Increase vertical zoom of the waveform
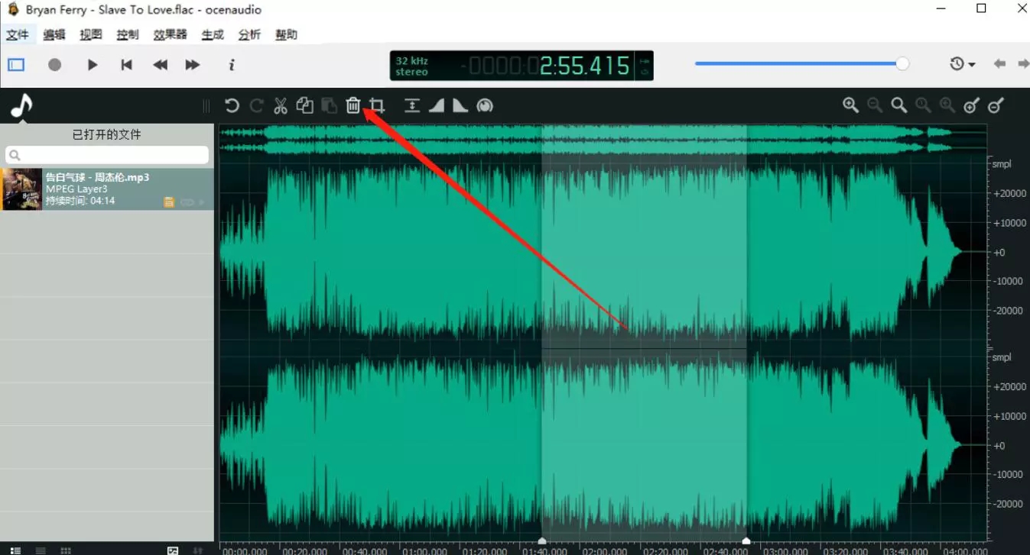This screenshot has width=1030, height=555. (x=971, y=106)
